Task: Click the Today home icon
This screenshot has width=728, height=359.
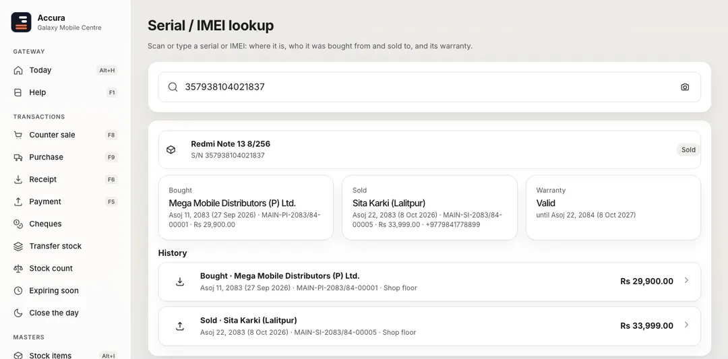Action: click(x=18, y=71)
